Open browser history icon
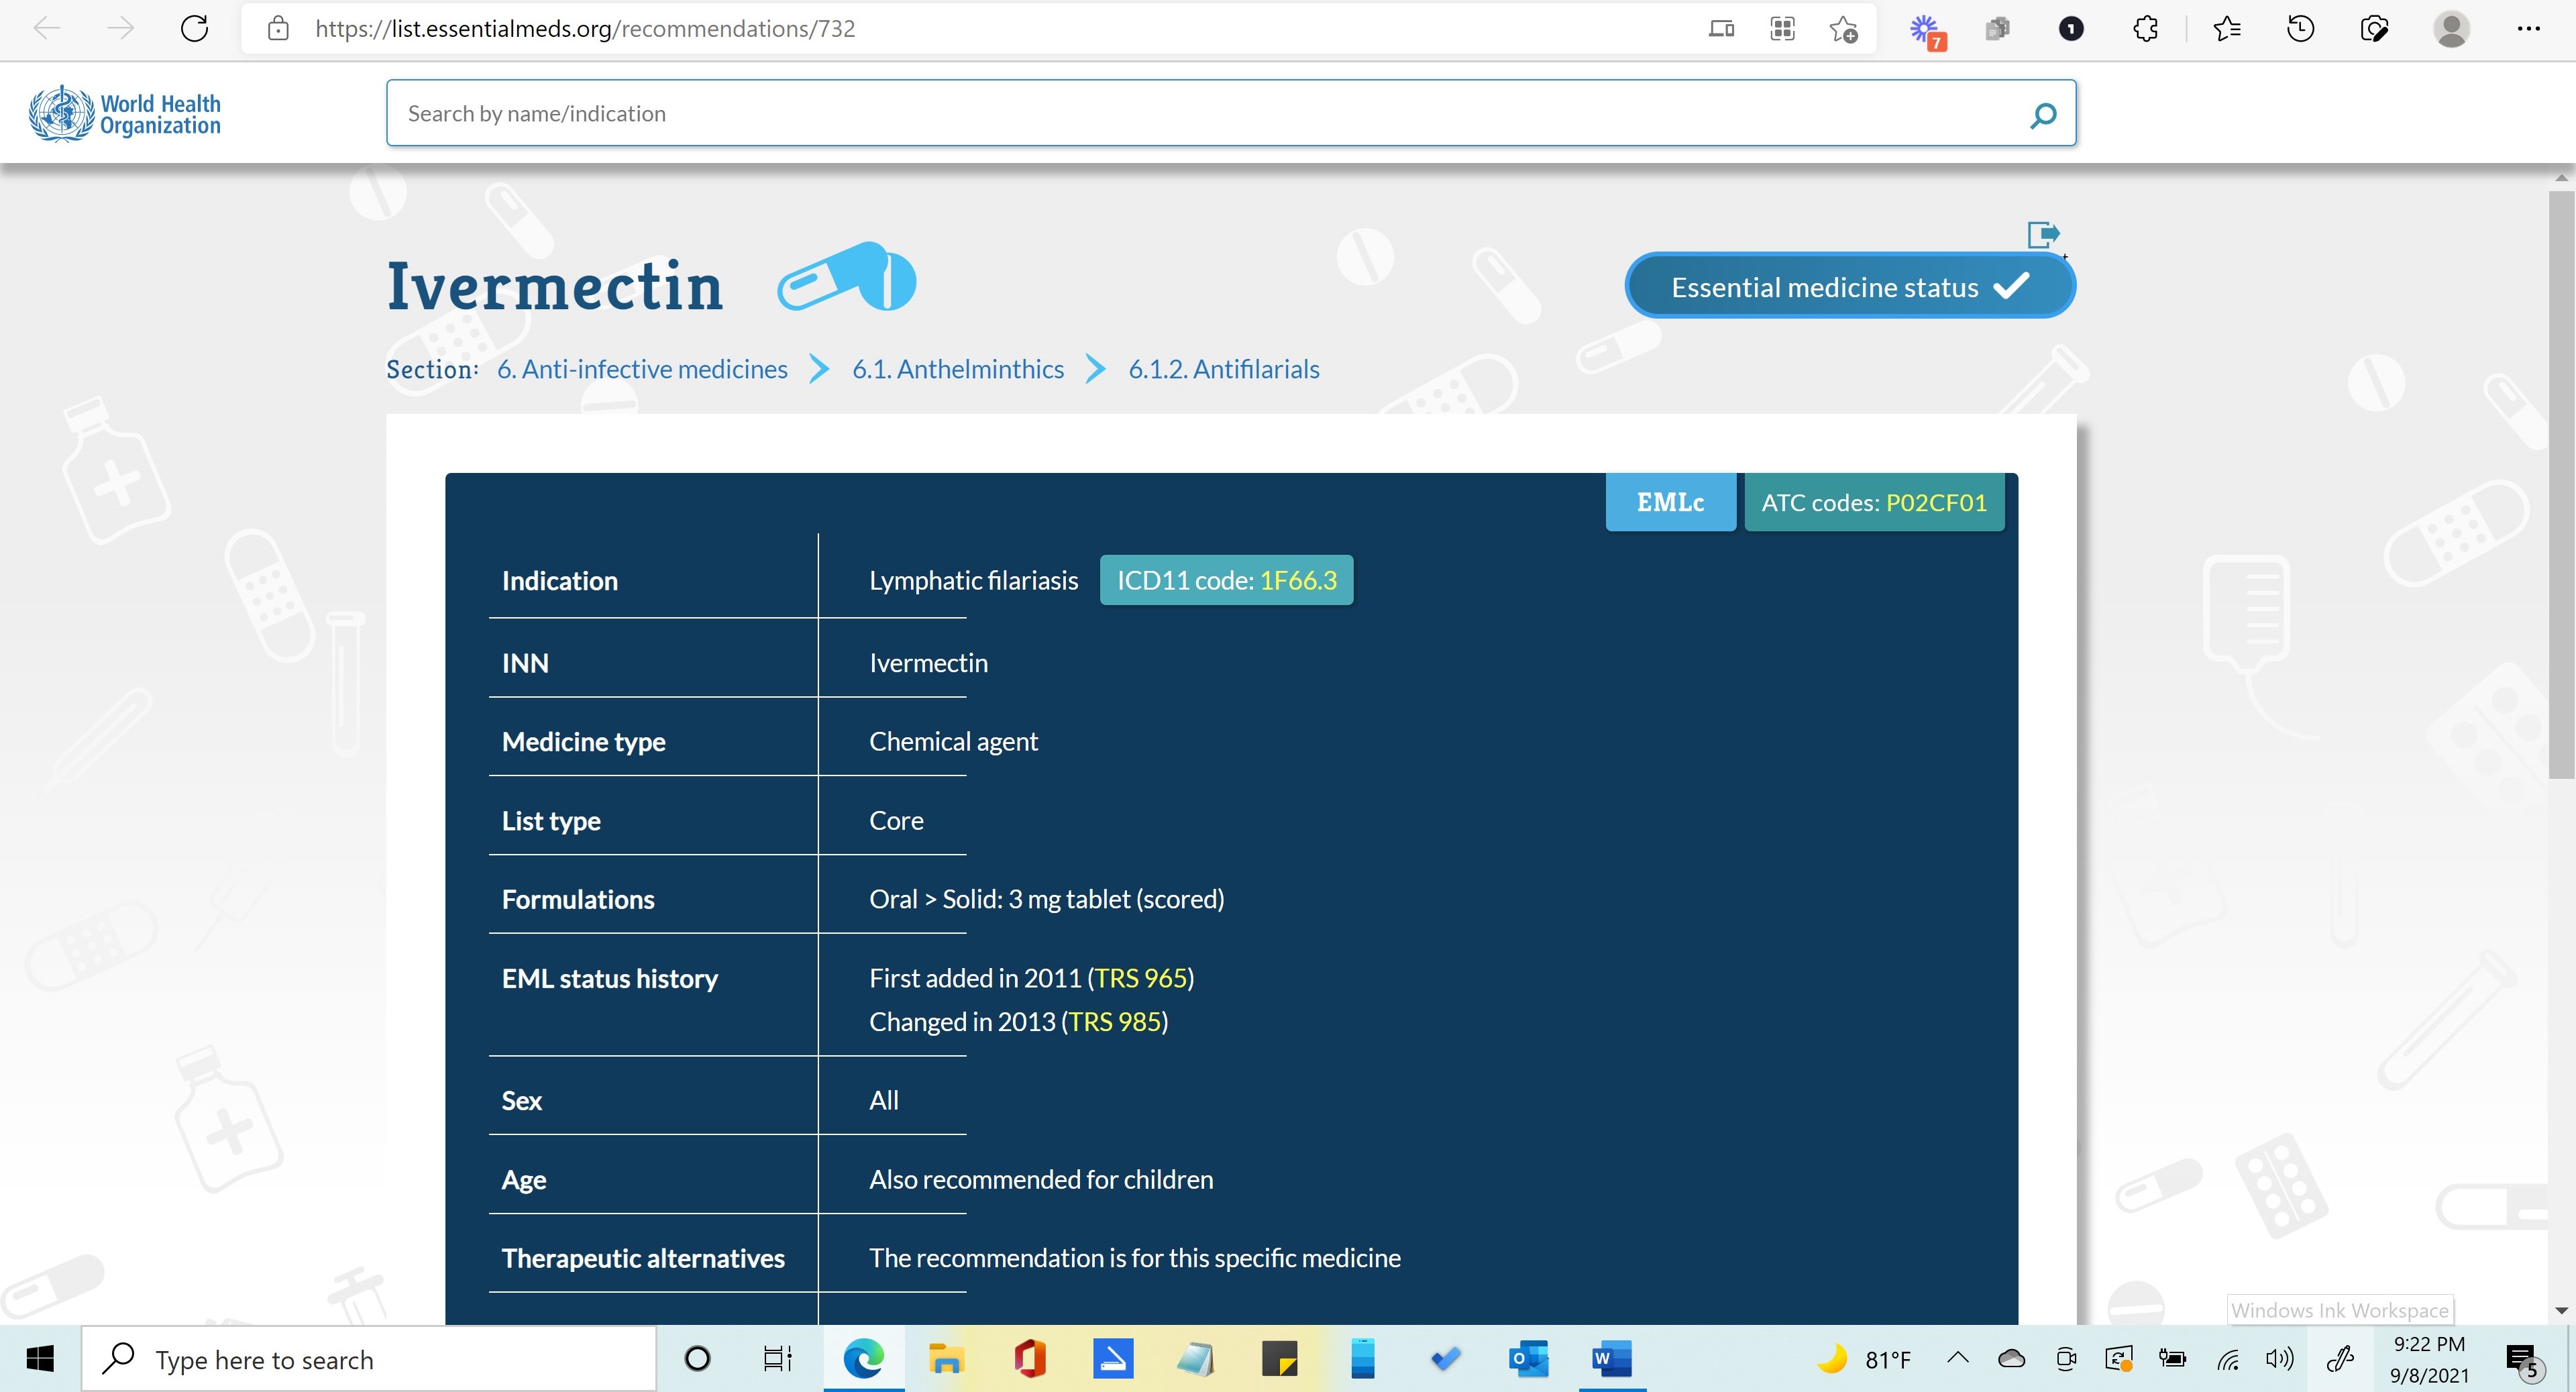The width and height of the screenshot is (2576, 1392). [2300, 29]
